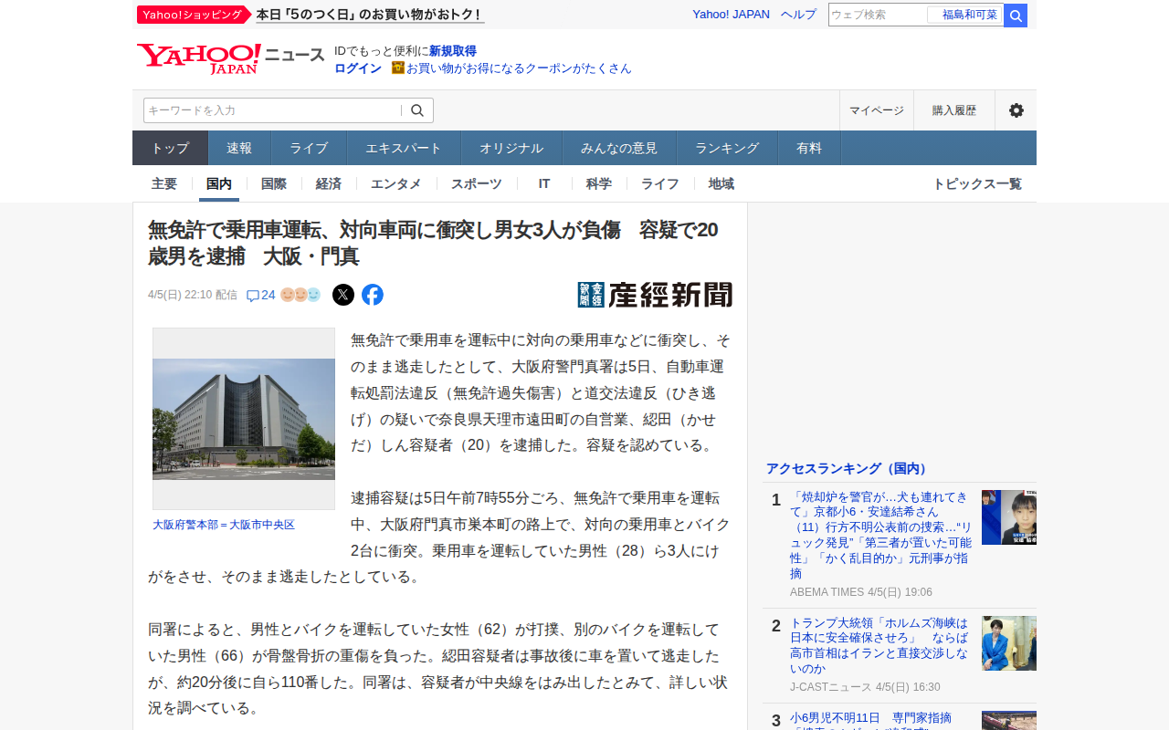Viewport: 1169px width, 730px height.
Task: Focus the キーワードを入力 search field
Action: click(272, 110)
